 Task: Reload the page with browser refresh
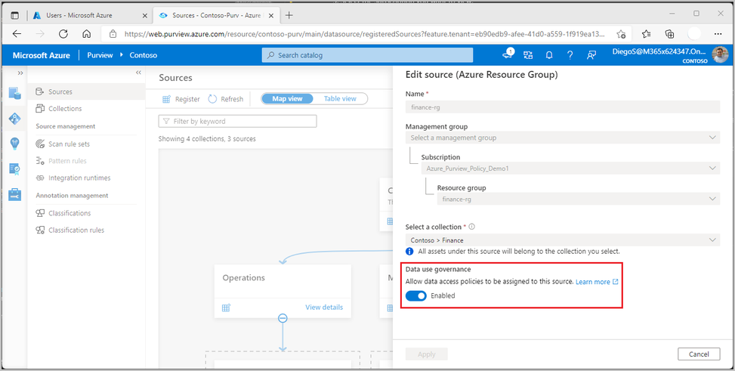click(x=63, y=34)
